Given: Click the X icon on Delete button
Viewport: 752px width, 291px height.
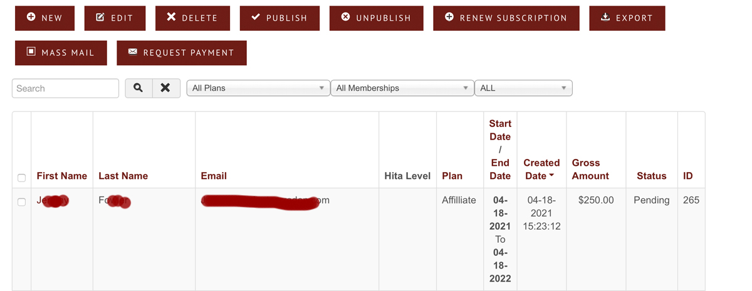Looking at the screenshot, I should (171, 18).
